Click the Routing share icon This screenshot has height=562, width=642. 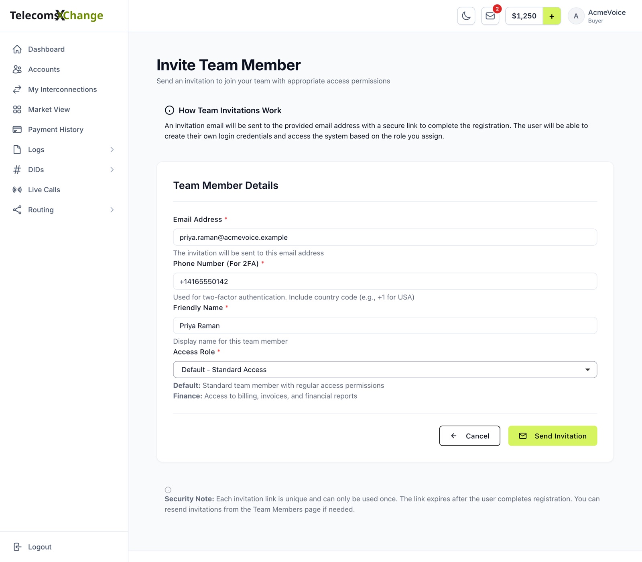click(x=17, y=210)
